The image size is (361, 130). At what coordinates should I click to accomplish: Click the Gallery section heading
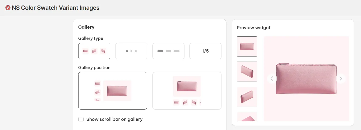[86, 27]
